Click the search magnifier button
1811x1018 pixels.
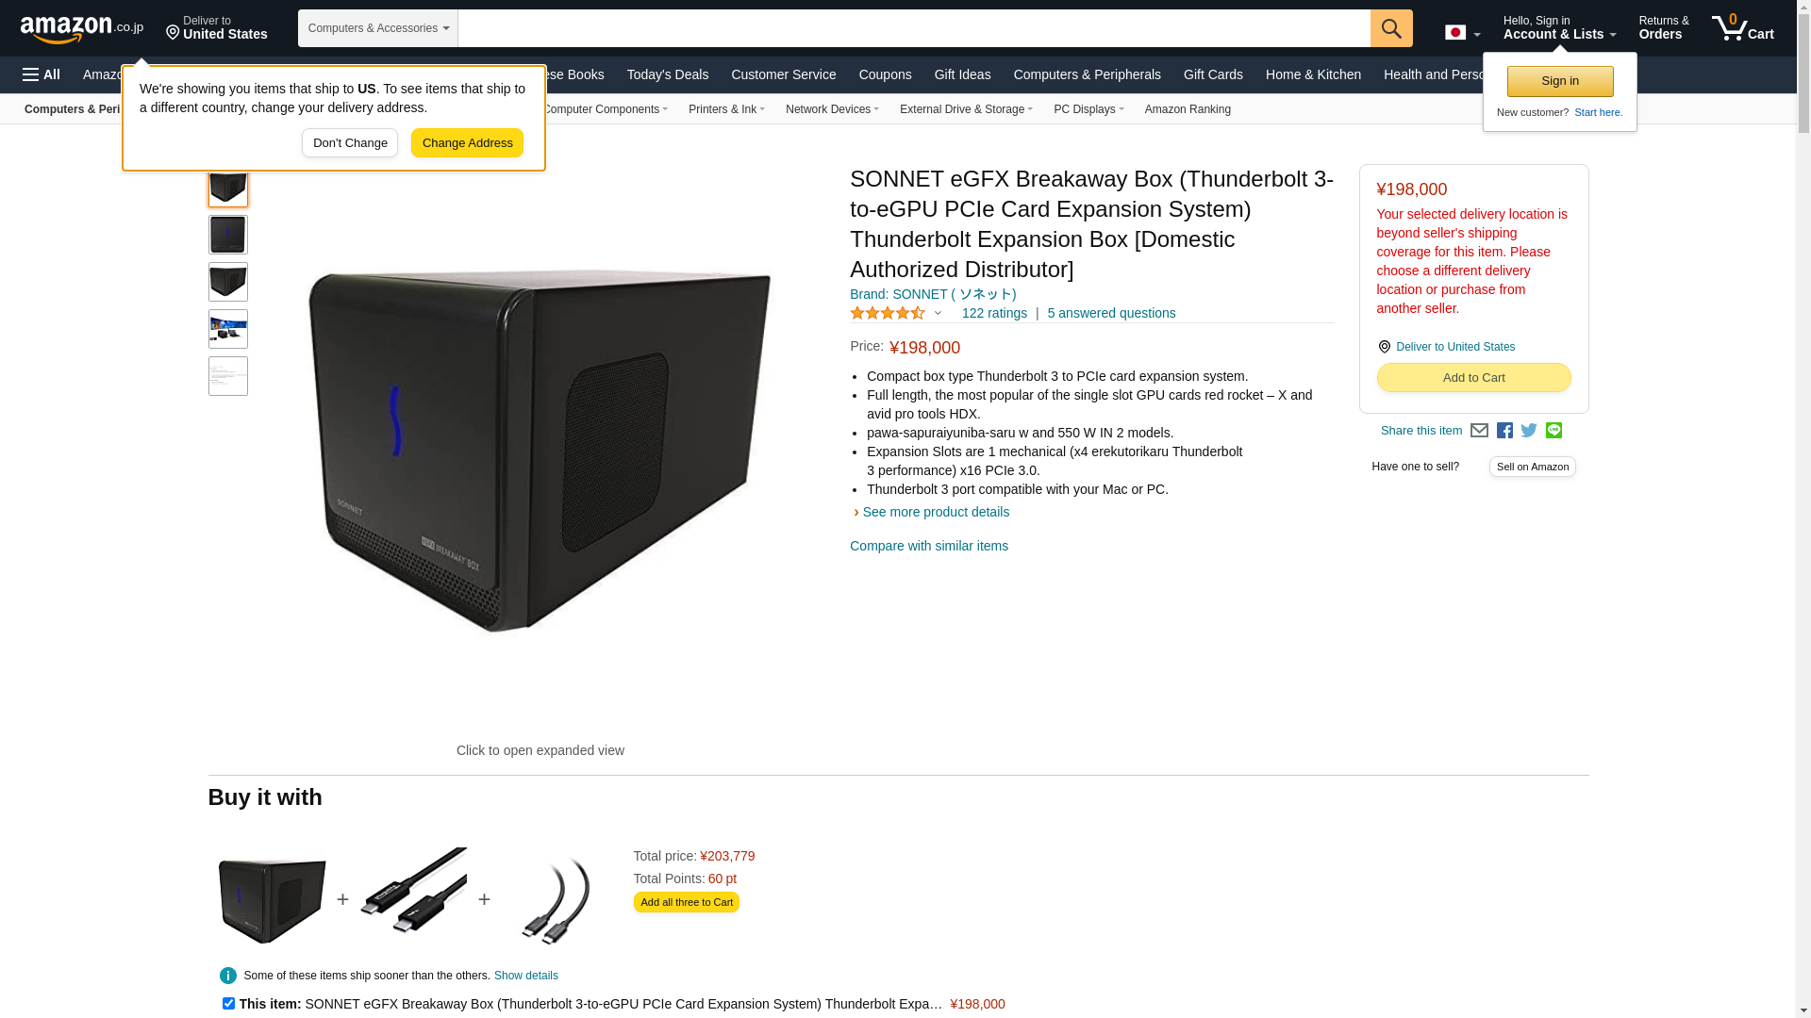1391,28
